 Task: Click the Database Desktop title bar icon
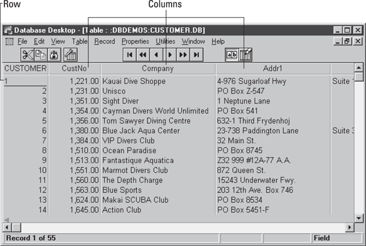pos(8,30)
